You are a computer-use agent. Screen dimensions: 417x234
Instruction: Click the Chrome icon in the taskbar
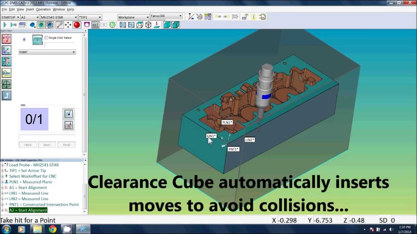52,229
